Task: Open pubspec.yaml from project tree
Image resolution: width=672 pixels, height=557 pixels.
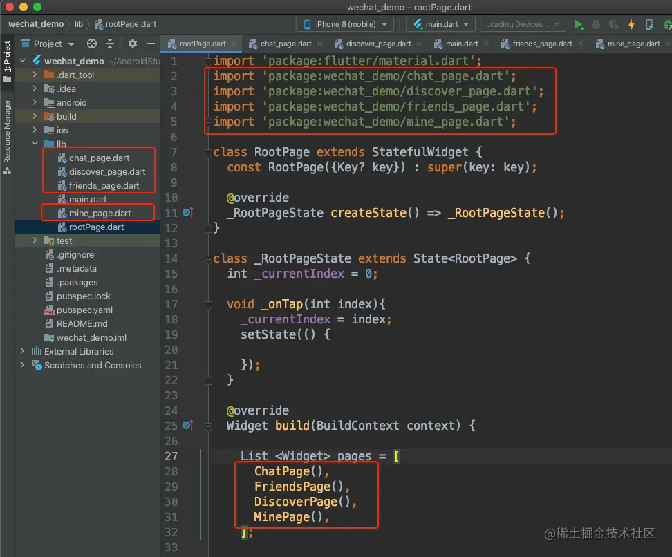Action: (84, 310)
